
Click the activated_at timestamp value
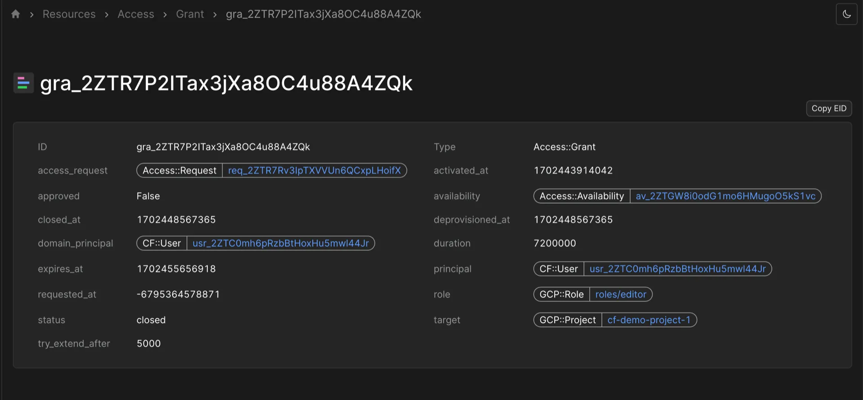pos(573,171)
